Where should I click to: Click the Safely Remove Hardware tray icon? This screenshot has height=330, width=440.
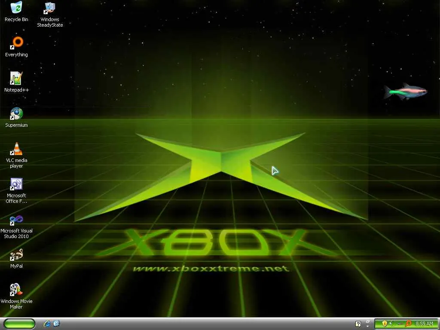(399, 324)
